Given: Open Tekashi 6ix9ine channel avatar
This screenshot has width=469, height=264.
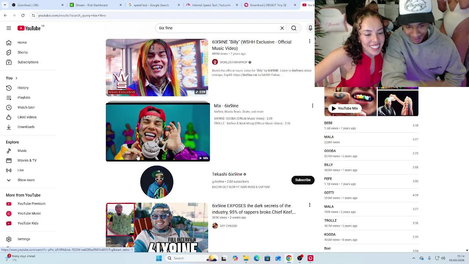Looking at the screenshot, I should pyautogui.click(x=157, y=182).
